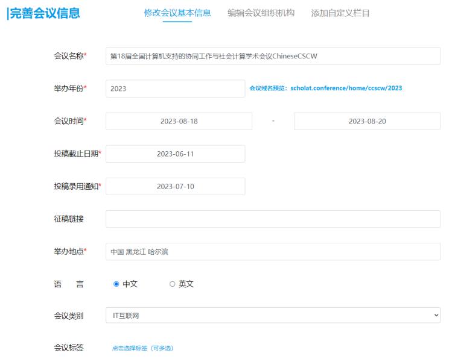Focus the 举办年份 field showing 2023

click(175, 89)
